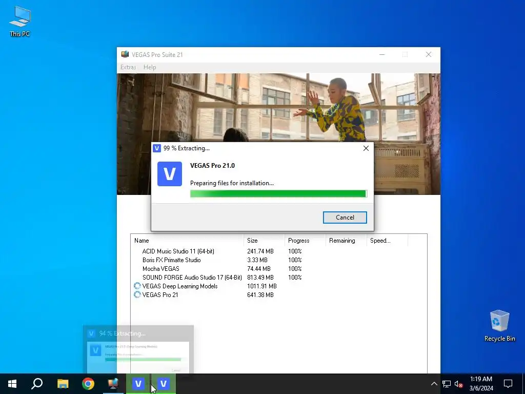The image size is (525, 394).
Task: Select Mocha VEGAS row
Action: pyautogui.click(x=278, y=269)
